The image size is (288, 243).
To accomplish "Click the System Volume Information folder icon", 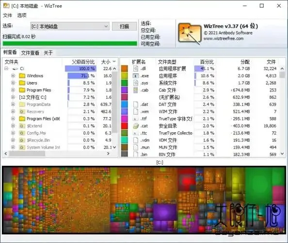I will point(22,147).
